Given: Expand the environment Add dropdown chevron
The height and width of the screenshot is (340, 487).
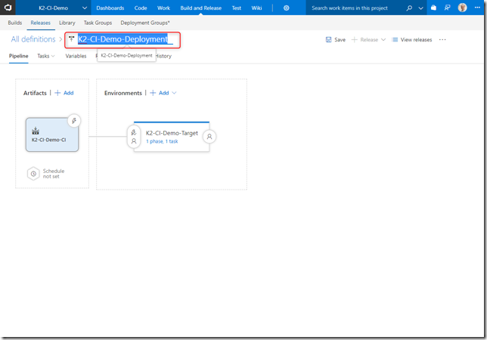Looking at the screenshot, I should [174, 93].
